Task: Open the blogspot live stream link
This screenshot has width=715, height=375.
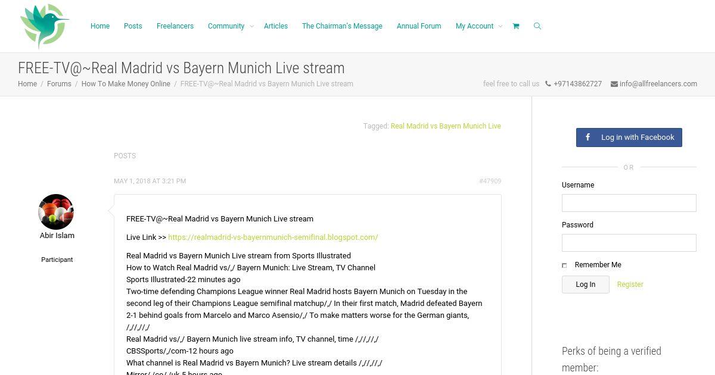Action: tap(273, 237)
